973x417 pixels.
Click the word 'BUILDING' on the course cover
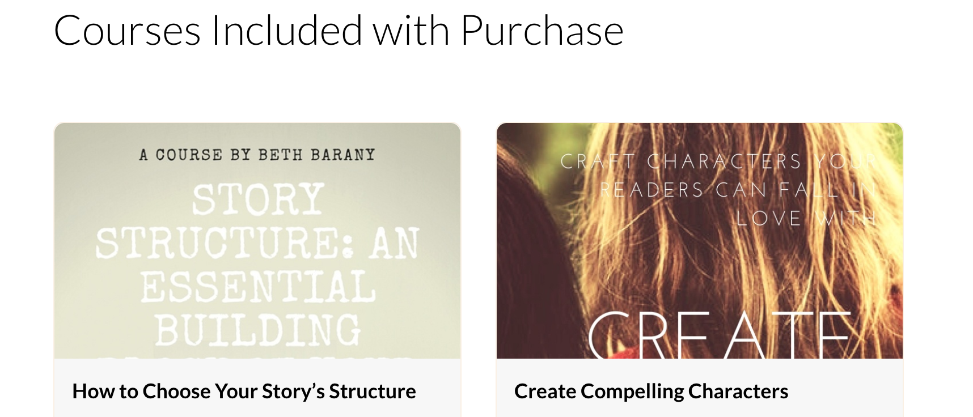click(257, 330)
